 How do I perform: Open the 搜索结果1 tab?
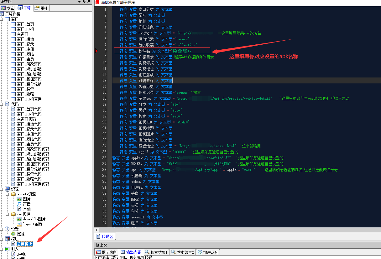pyautogui.click(x=156, y=252)
